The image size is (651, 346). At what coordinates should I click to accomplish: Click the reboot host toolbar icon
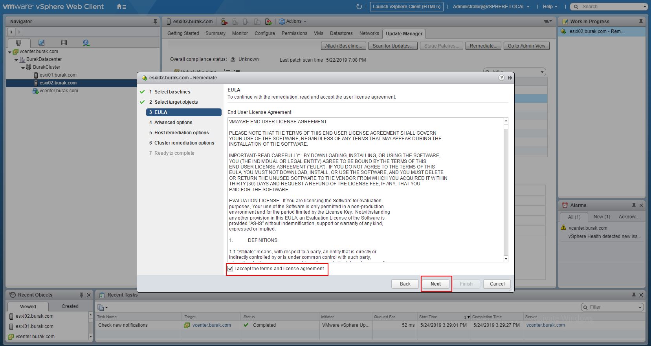point(268,22)
